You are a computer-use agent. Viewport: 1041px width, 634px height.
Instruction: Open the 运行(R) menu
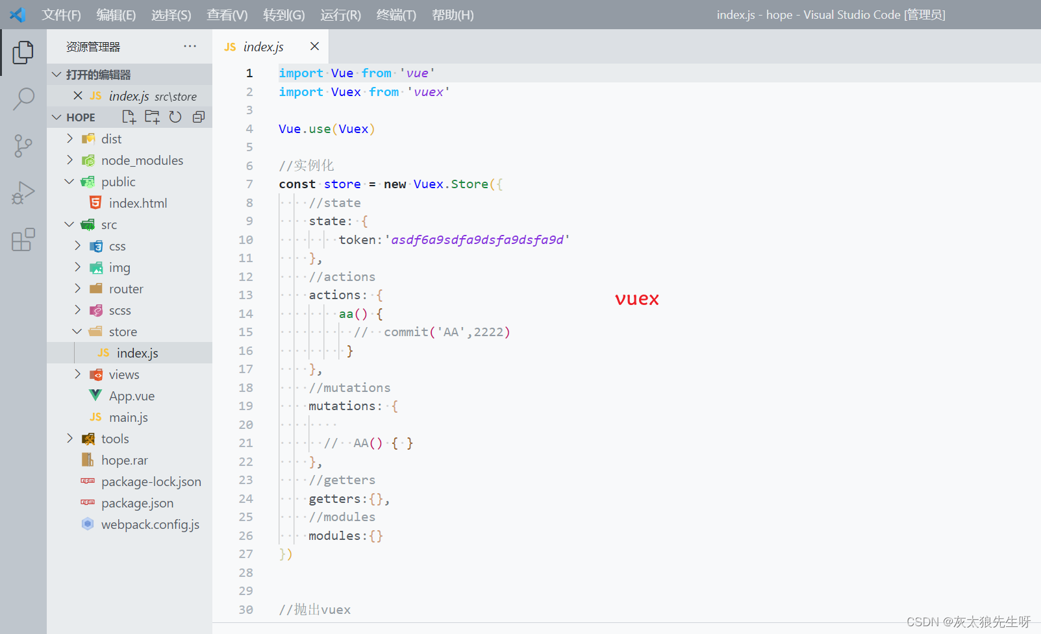point(340,15)
